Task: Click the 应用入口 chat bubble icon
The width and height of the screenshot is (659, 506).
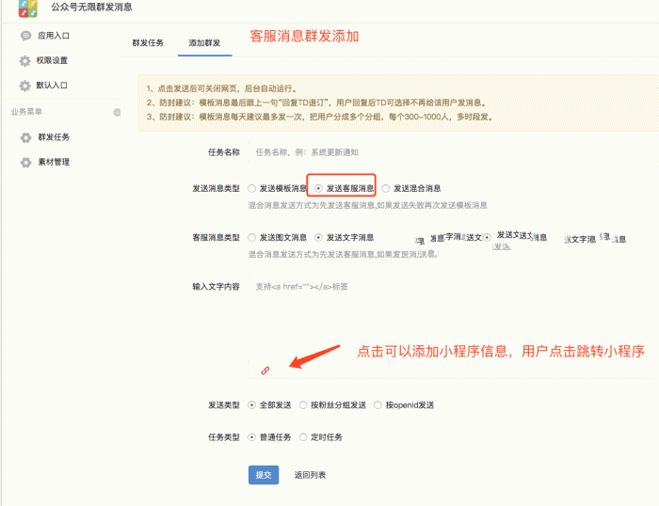Action: click(x=25, y=36)
